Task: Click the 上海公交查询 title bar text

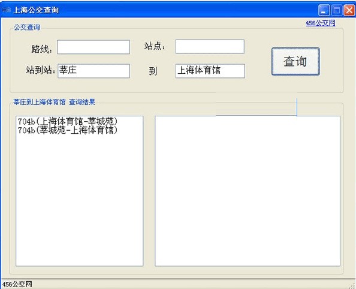Action: point(36,10)
